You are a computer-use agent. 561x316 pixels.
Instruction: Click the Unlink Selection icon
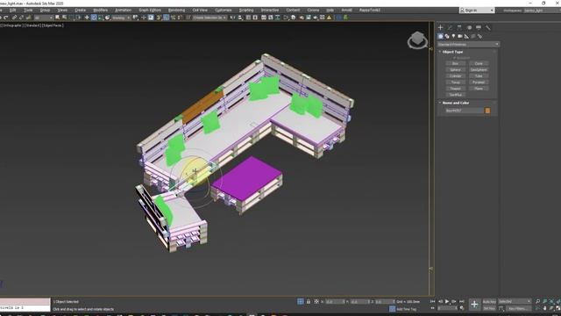[21, 18]
